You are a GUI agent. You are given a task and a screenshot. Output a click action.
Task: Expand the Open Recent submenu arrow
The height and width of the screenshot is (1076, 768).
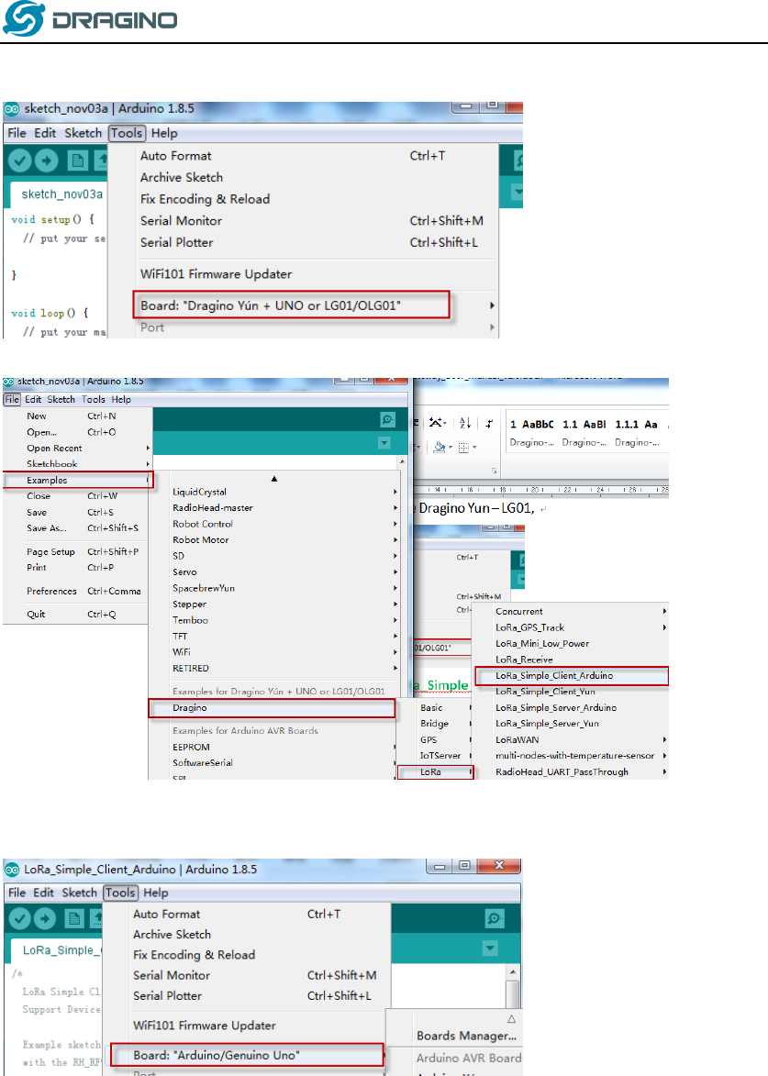(x=148, y=449)
